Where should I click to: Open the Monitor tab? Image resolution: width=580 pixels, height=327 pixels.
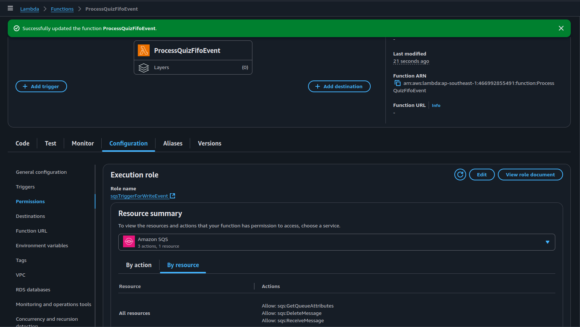coord(83,143)
